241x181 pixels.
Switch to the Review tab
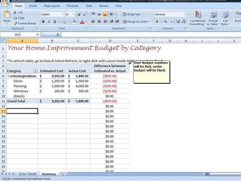pyautogui.click(x=104, y=5)
